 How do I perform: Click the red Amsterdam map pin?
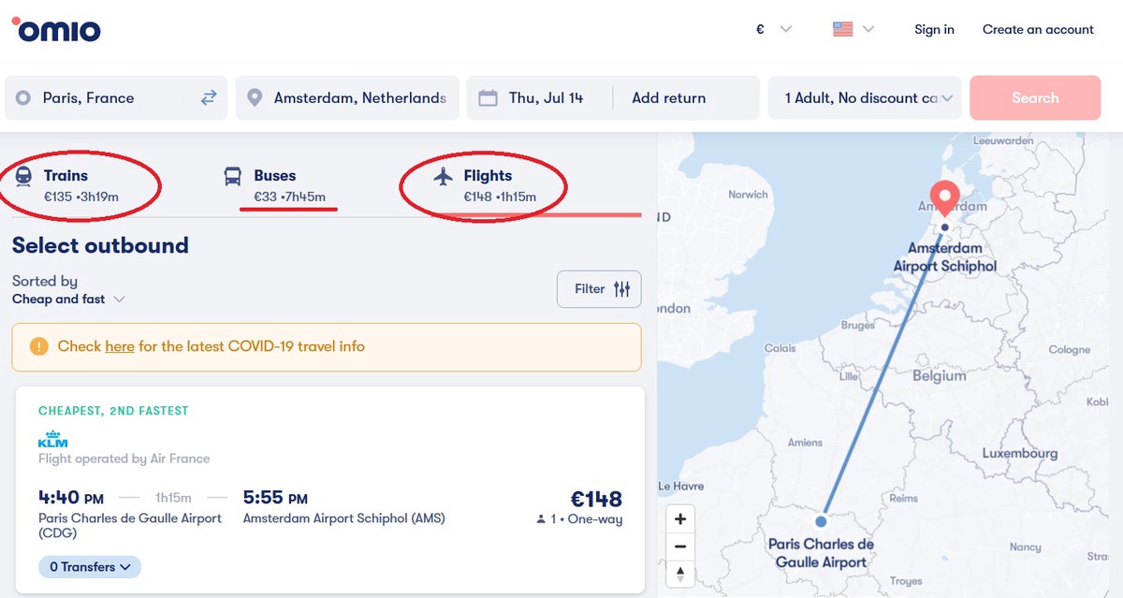[945, 197]
